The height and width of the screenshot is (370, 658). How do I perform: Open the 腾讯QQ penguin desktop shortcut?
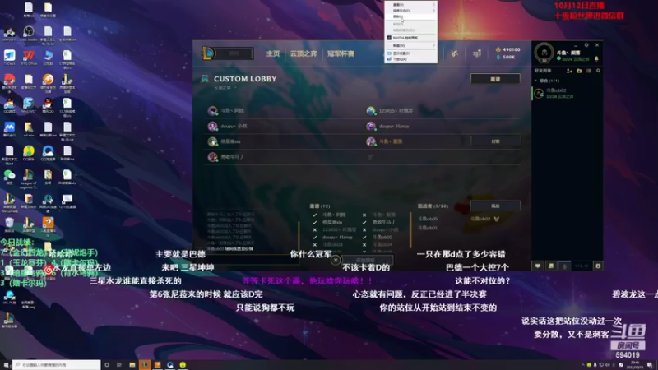point(48,105)
